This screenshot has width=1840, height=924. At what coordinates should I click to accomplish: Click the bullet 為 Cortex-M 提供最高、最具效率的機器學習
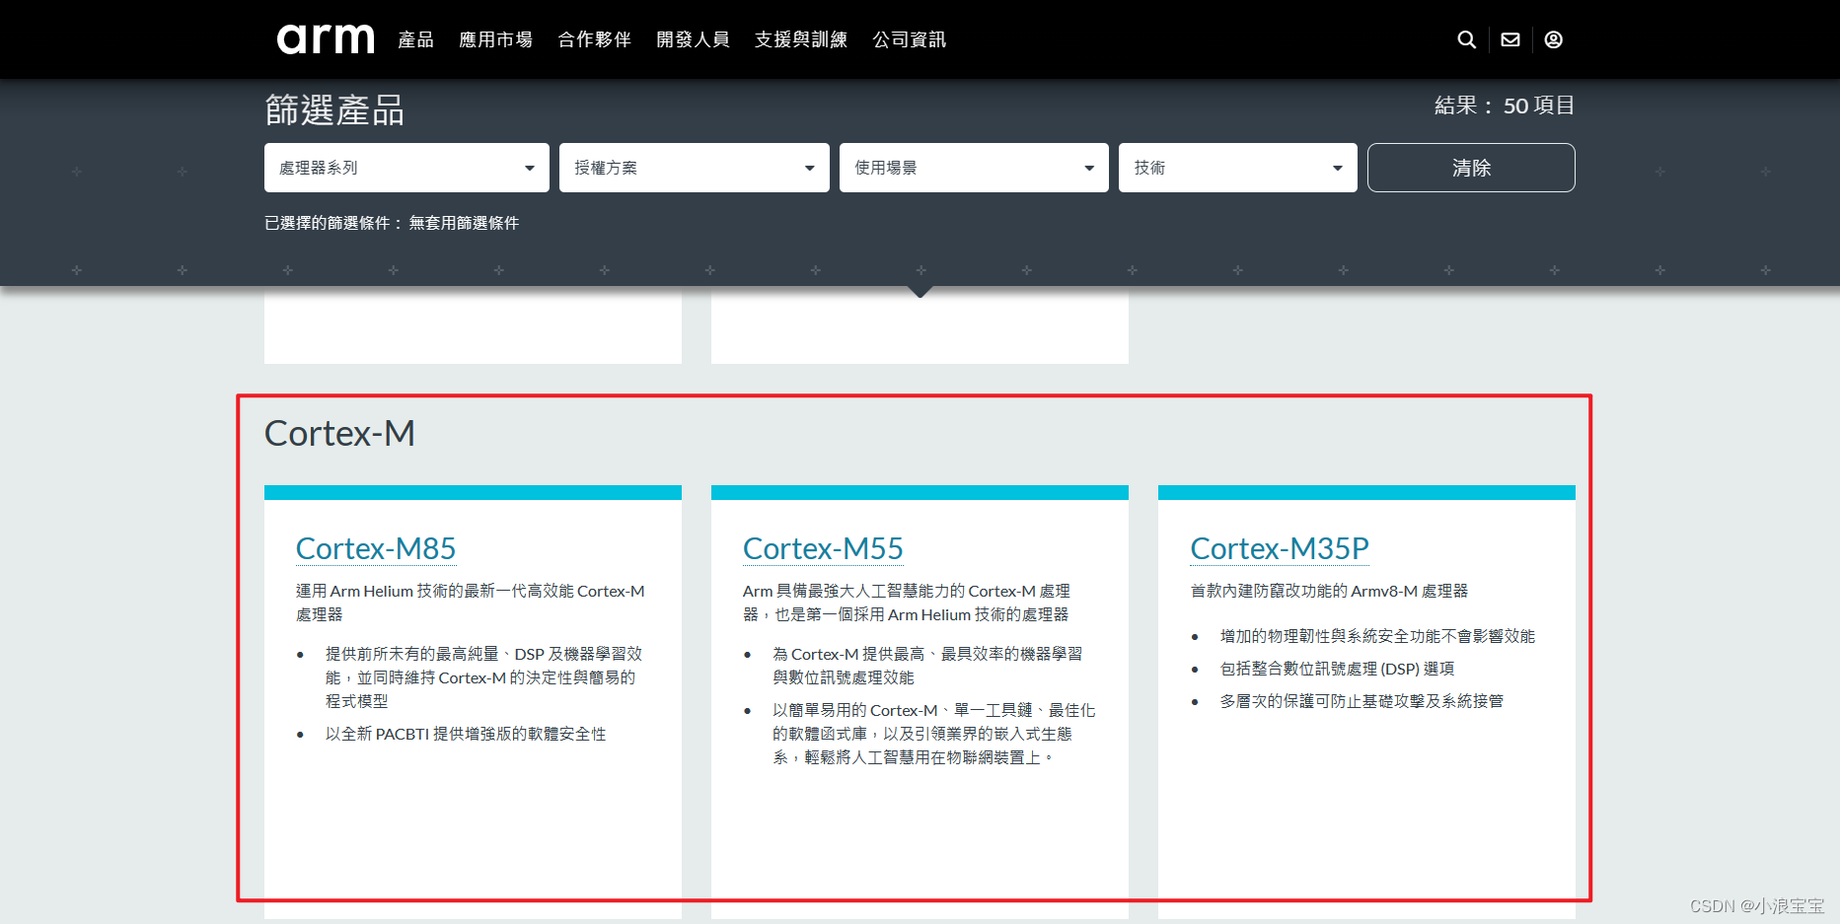click(927, 666)
